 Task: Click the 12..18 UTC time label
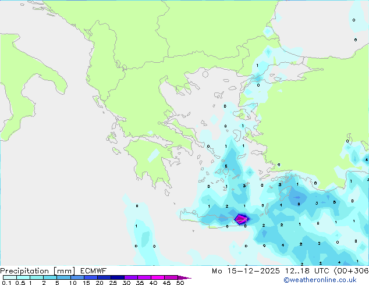(x=307, y=271)
